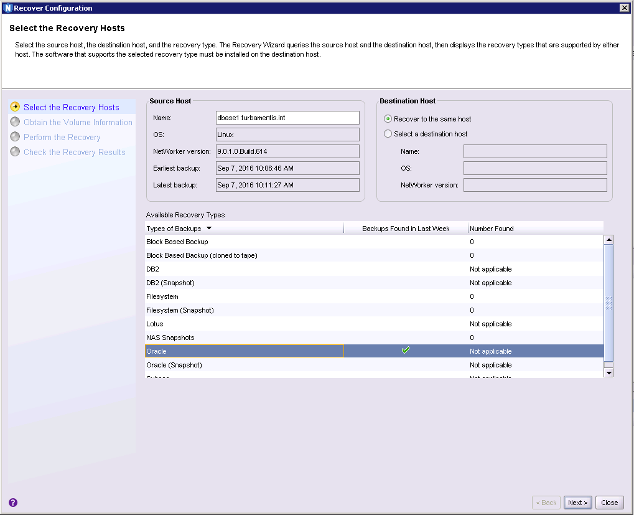The height and width of the screenshot is (515, 634).
Task: Select the Filesystem backup type row
Action: tap(162, 296)
